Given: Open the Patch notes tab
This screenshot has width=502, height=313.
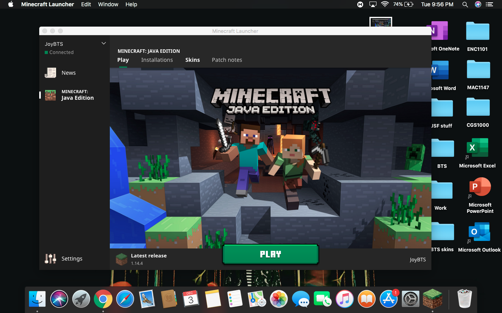Looking at the screenshot, I should (227, 60).
